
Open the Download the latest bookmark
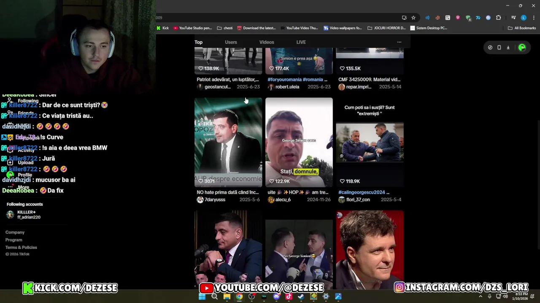point(256,28)
